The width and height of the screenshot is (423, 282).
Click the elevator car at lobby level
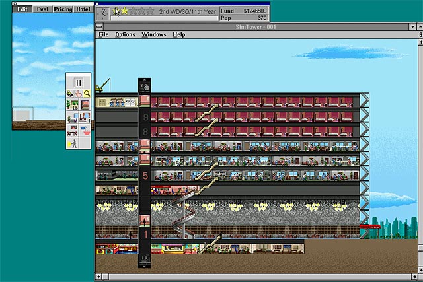tap(145, 221)
